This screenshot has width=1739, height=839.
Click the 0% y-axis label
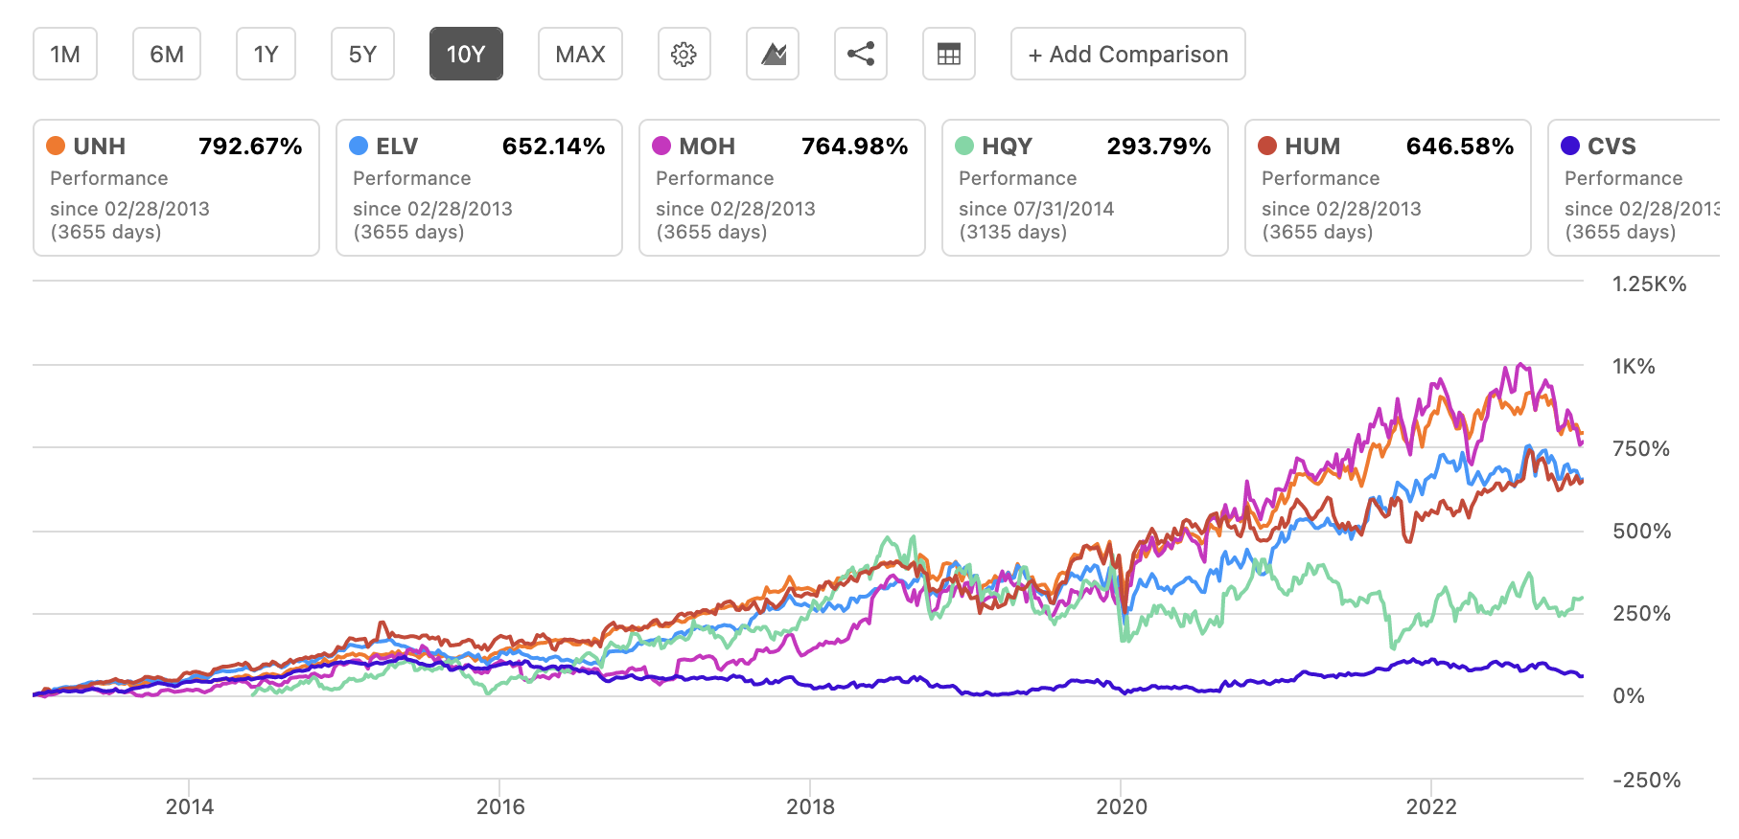click(1629, 695)
